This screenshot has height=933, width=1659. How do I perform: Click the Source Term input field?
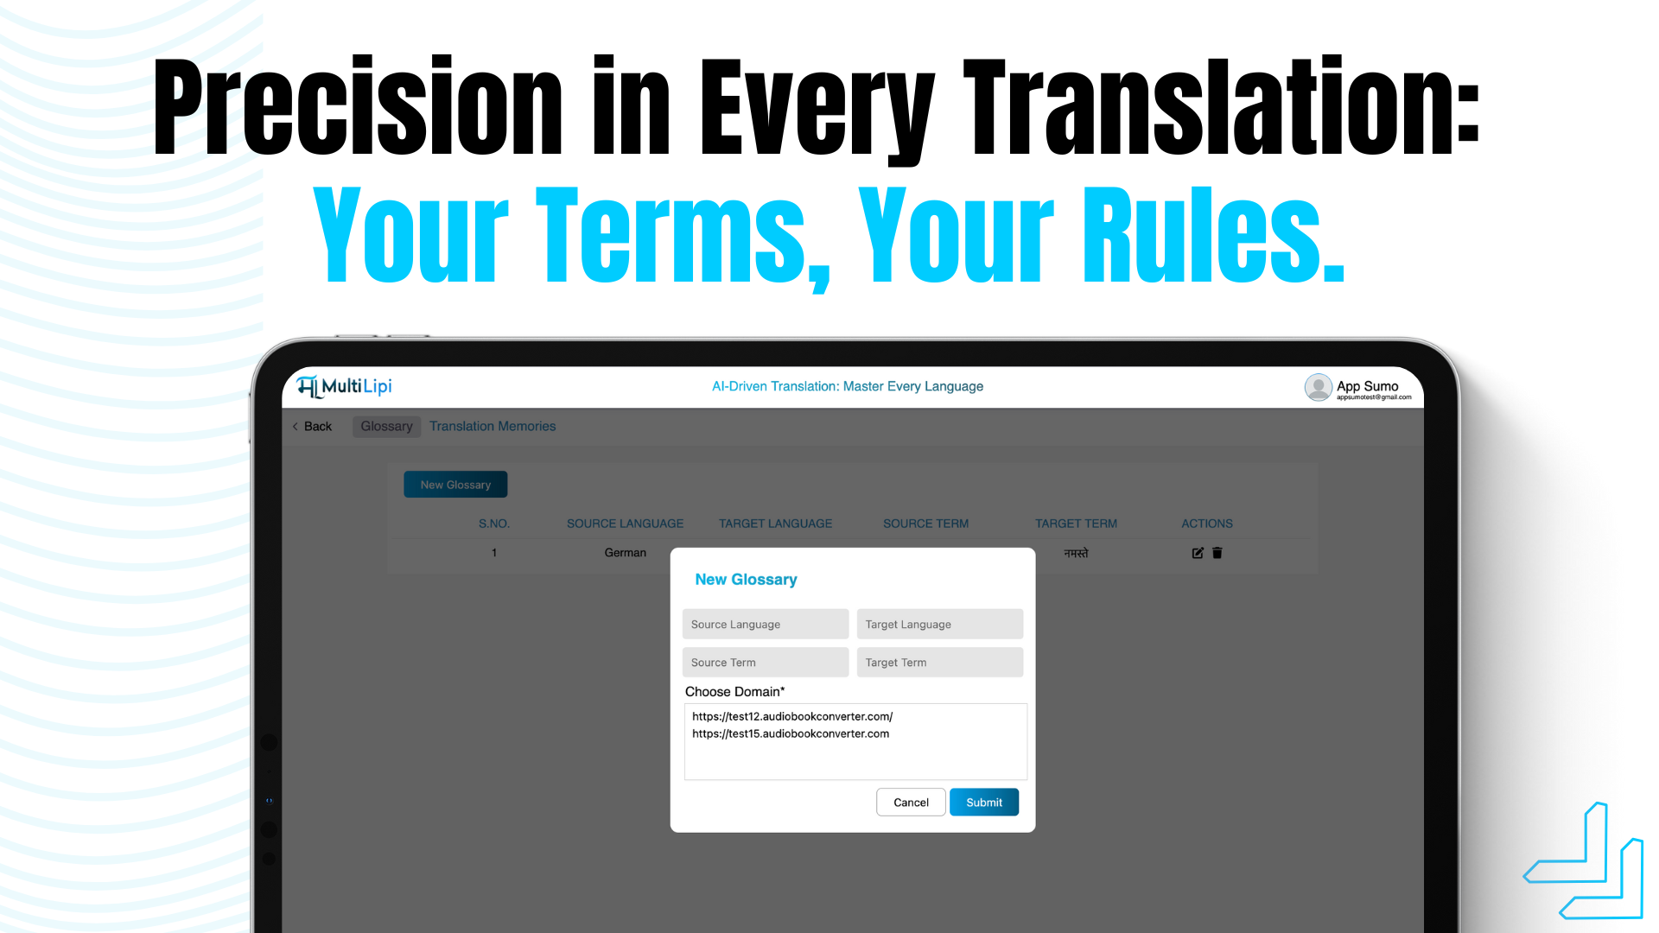tap(766, 662)
